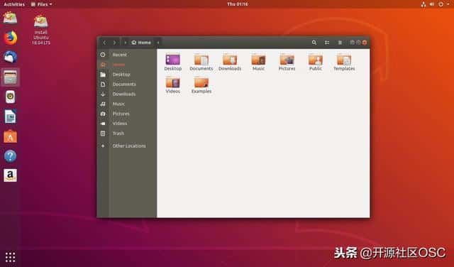This screenshot has height=267, width=454.
Task: Click the Install Ubuntu icon atop the dock
Action: point(10,17)
